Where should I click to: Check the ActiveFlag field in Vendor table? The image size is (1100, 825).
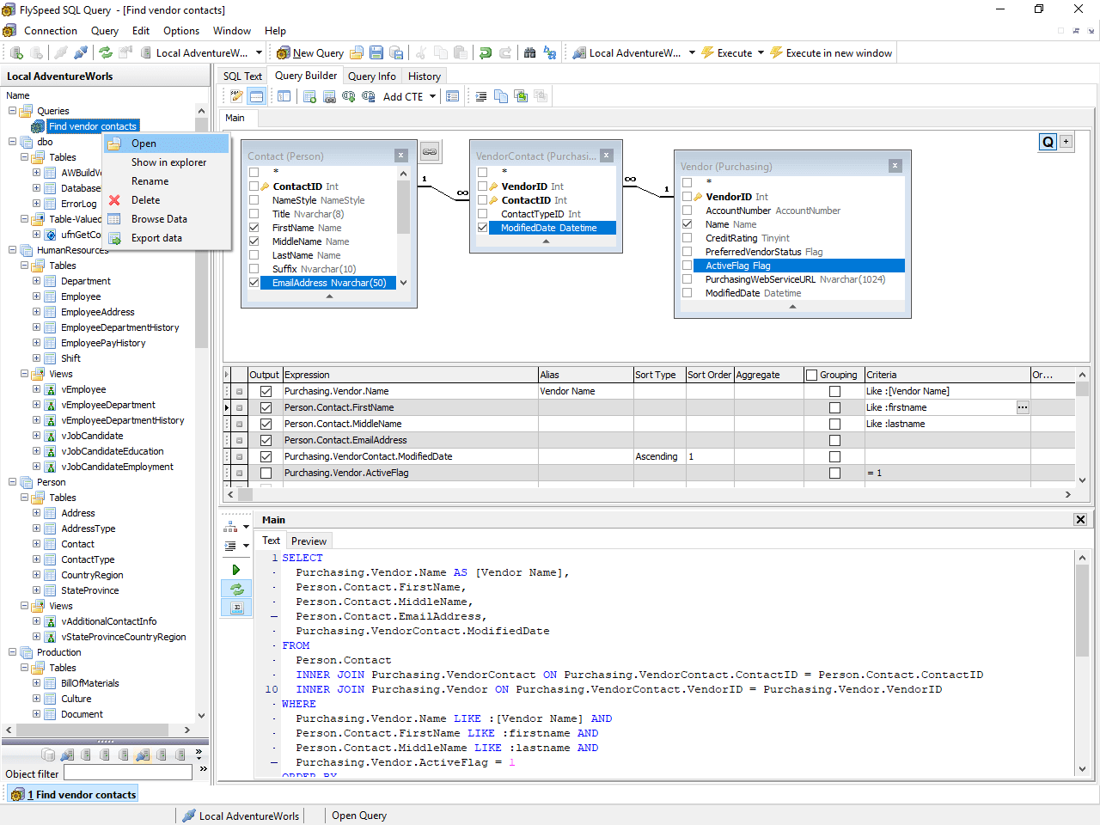point(687,266)
